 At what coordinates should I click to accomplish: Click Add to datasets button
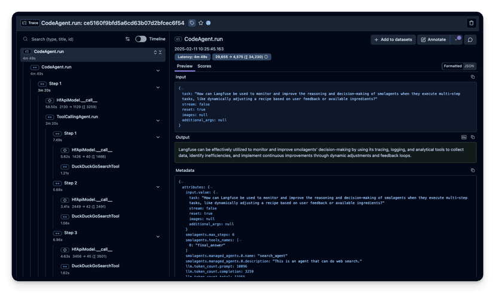[393, 40]
